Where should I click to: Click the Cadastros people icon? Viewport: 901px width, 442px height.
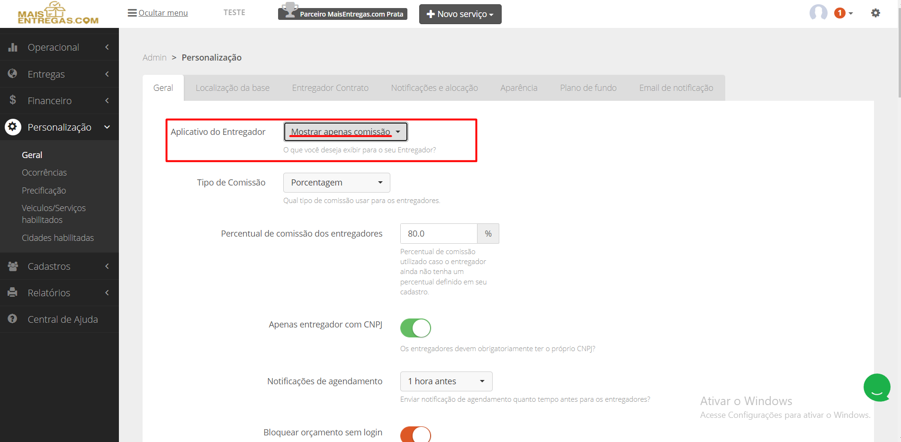pos(13,266)
